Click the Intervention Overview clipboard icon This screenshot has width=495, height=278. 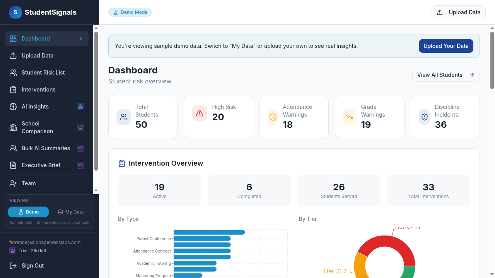pyautogui.click(x=122, y=163)
